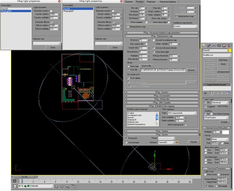Select VRayLight01 in right Scene lights list
234x191 pixels.
(68, 11)
